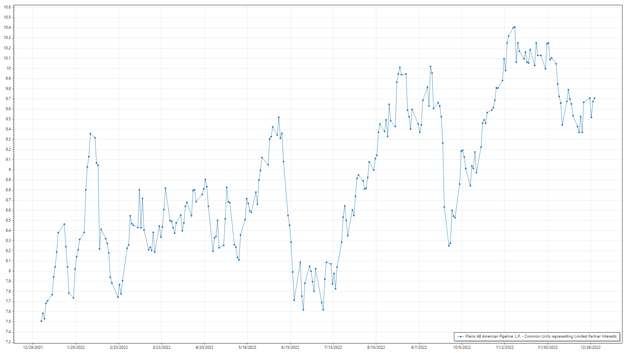627x353 pixels.
Task: Click the early February peak point near 9.35
Action: pyautogui.click(x=90, y=134)
